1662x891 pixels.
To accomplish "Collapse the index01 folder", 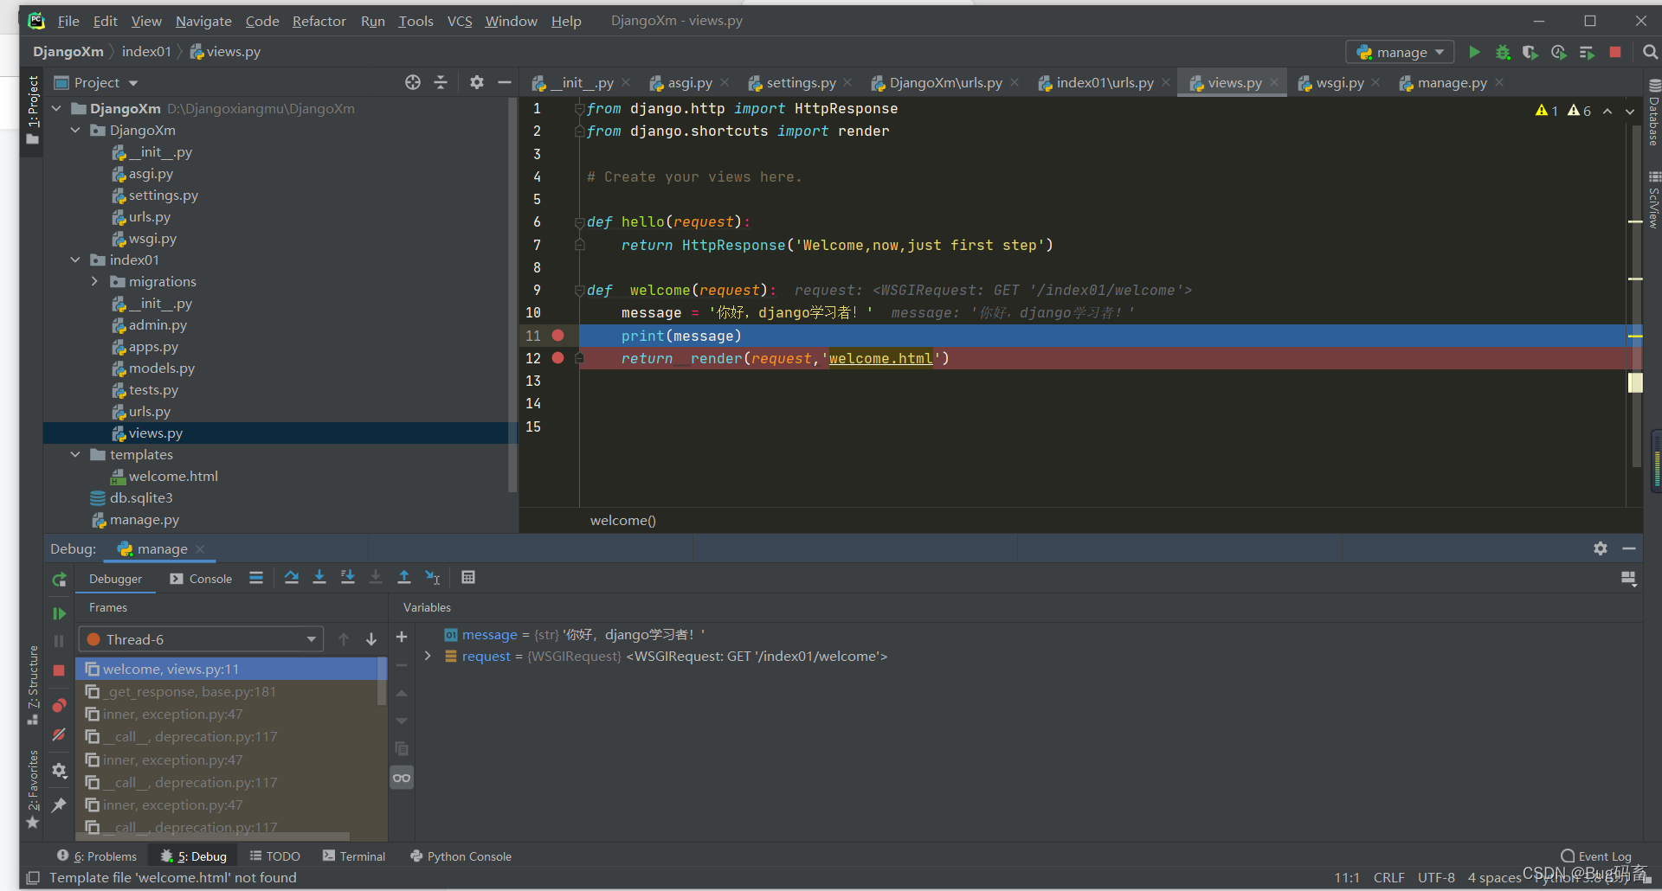I will pyautogui.click(x=75, y=260).
